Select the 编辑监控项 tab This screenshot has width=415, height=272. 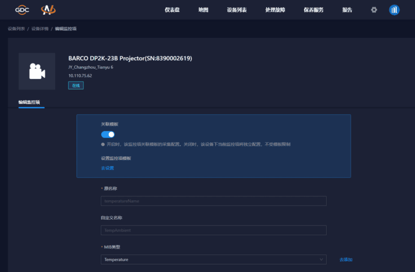pos(29,102)
